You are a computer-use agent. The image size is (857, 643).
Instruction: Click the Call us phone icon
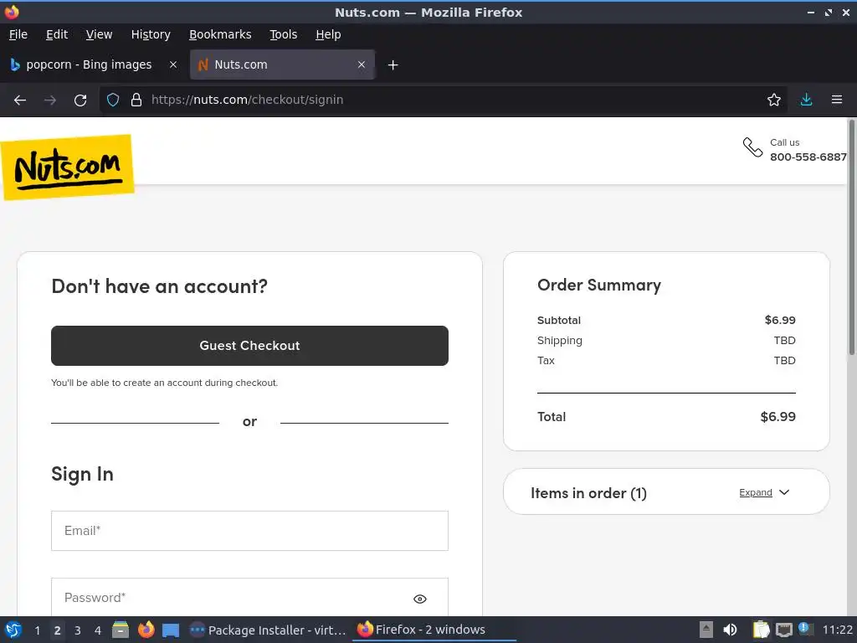pos(752,147)
